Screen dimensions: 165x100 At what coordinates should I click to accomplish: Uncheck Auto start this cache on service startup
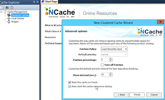coord(70,87)
